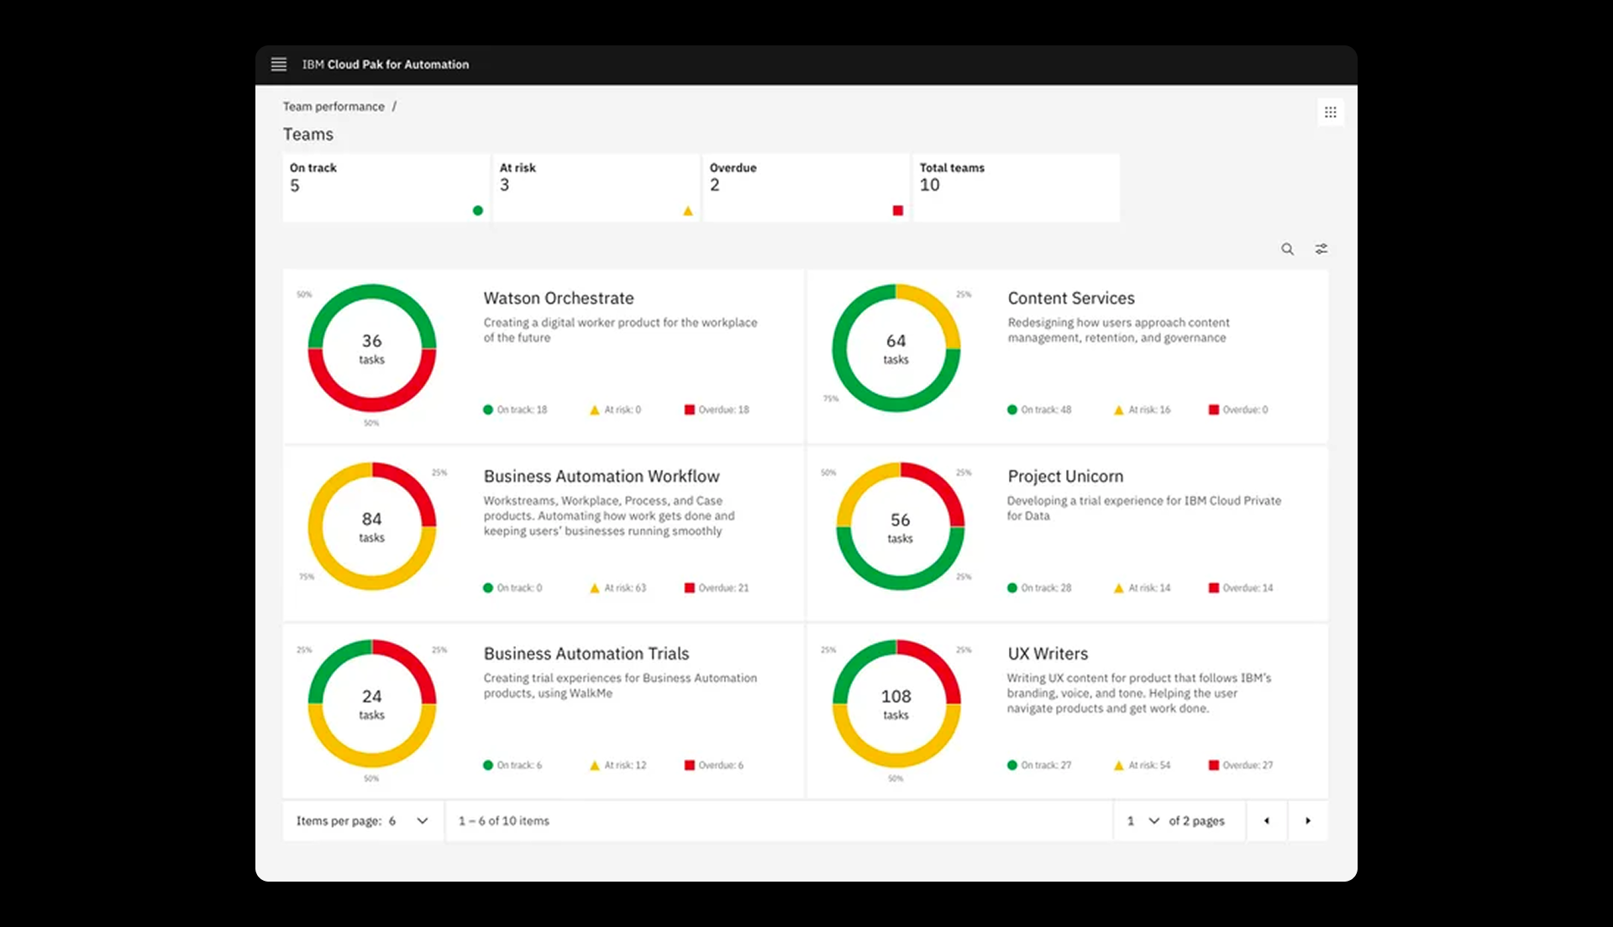Click the 24 tasks donut chart
1613x927 pixels.
tap(372, 703)
